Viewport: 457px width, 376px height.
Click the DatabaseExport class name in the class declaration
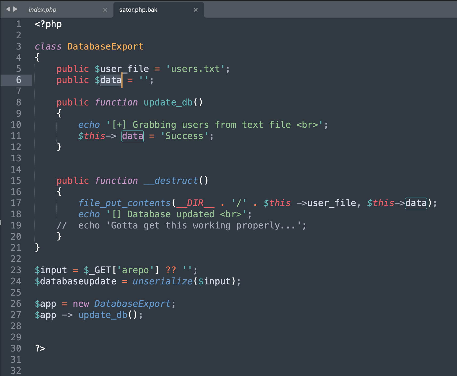105,47
